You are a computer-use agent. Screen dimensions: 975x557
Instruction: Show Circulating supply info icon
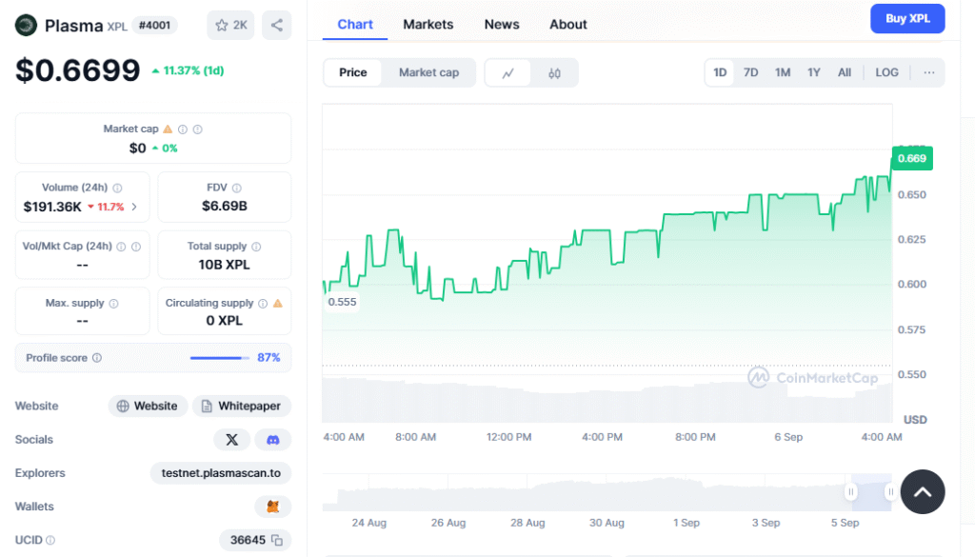point(263,304)
